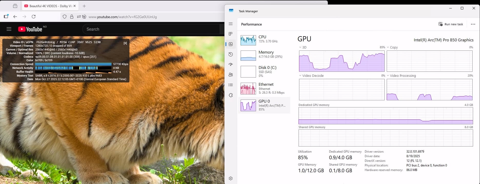Image resolution: width=480 pixels, height=184 pixels.
Task: Close the stats for nerds overlay
Action: (x=125, y=43)
